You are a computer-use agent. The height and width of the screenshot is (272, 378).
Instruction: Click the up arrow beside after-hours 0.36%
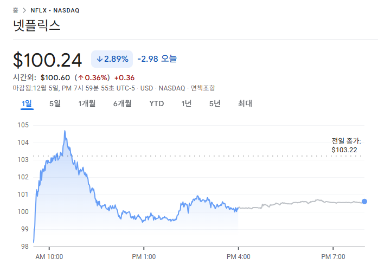pyautogui.click(x=79, y=77)
